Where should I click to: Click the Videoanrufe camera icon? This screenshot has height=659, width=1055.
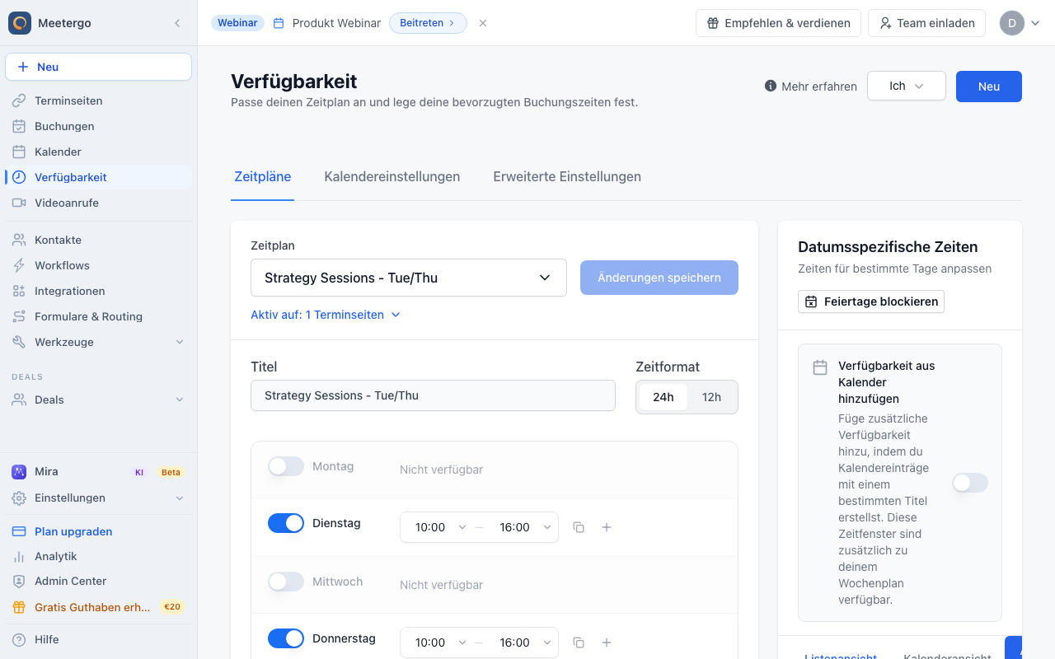[19, 203]
